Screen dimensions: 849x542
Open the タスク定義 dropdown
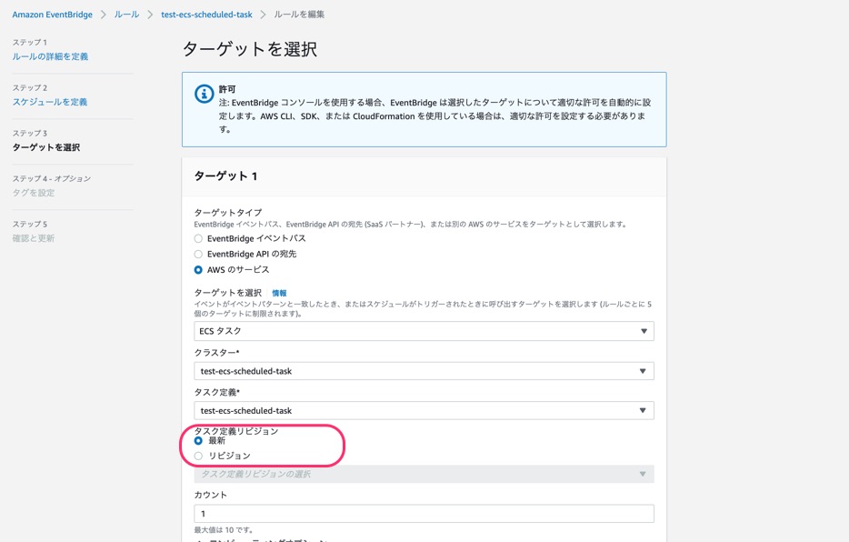coord(424,410)
